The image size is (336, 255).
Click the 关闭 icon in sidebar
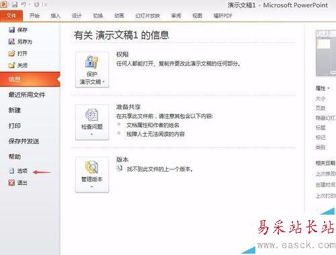[11, 65]
